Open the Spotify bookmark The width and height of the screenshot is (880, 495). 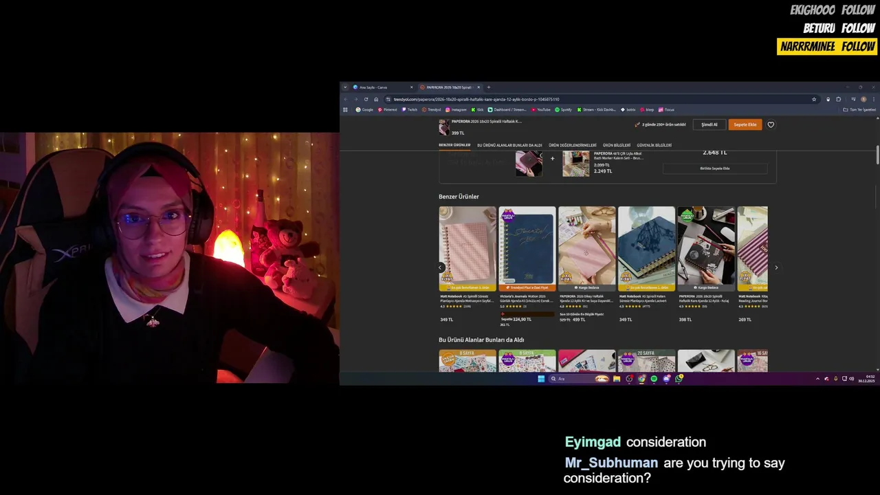(564, 109)
